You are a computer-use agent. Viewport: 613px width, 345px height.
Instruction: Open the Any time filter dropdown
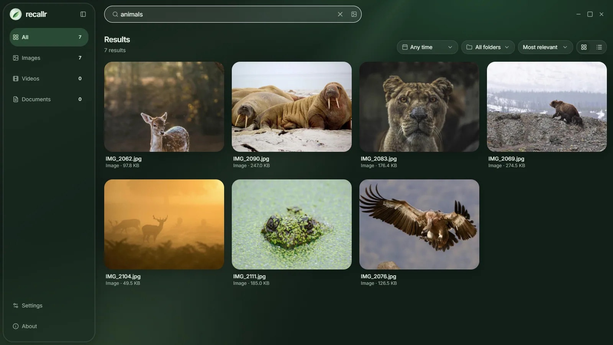point(428,47)
